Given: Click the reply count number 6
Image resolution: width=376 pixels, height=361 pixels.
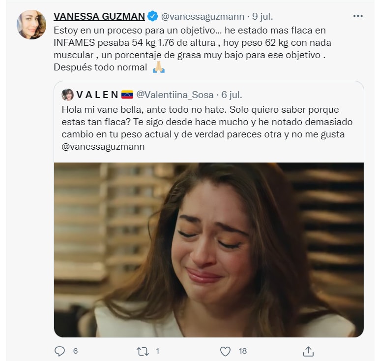Looking at the screenshot, I should click(75, 351).
